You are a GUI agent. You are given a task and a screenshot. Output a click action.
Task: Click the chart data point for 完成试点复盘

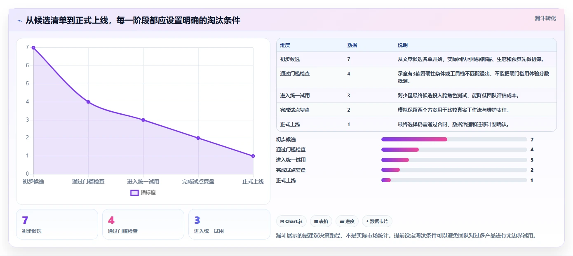[198, 138]
